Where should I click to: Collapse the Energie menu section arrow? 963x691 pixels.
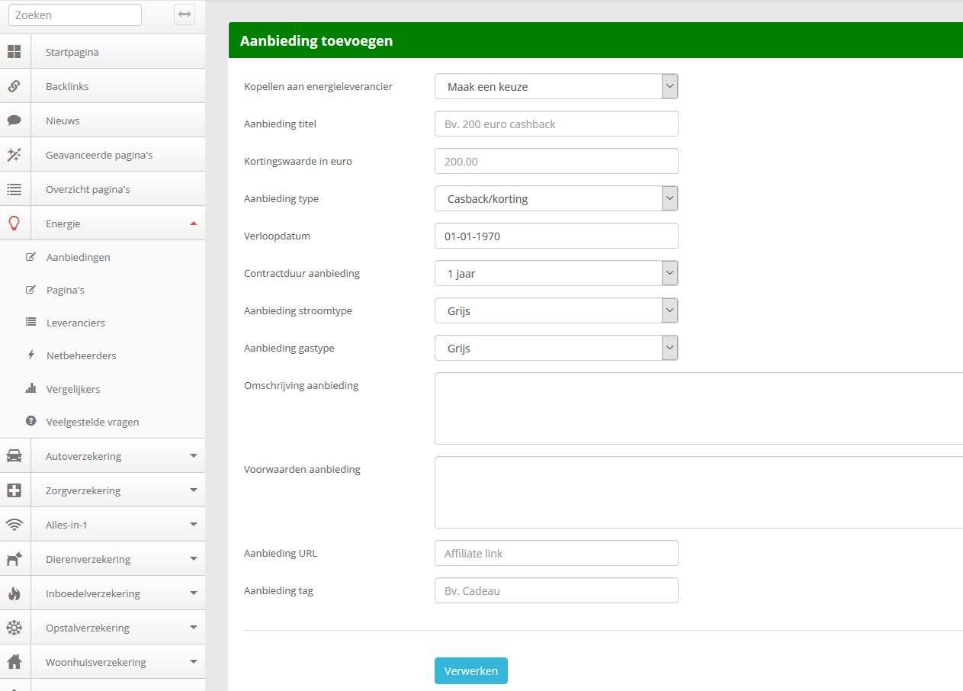(x=193, y=223)
